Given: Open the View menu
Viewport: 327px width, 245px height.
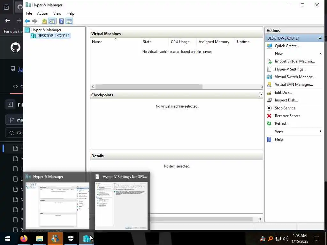Looking at the screenshot, I should point(57,13).
